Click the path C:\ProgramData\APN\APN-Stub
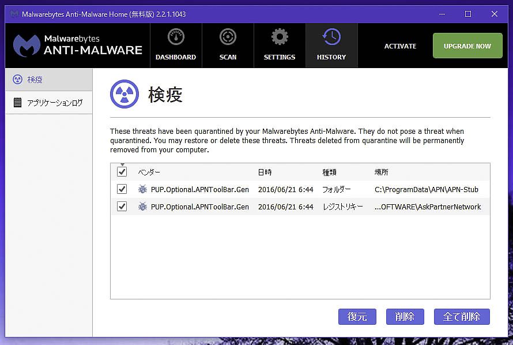 click(x=427, y=190)
